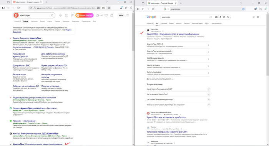Click the 80% zoom indicator in address bar

pyautogui.click(x=103, y=8)
